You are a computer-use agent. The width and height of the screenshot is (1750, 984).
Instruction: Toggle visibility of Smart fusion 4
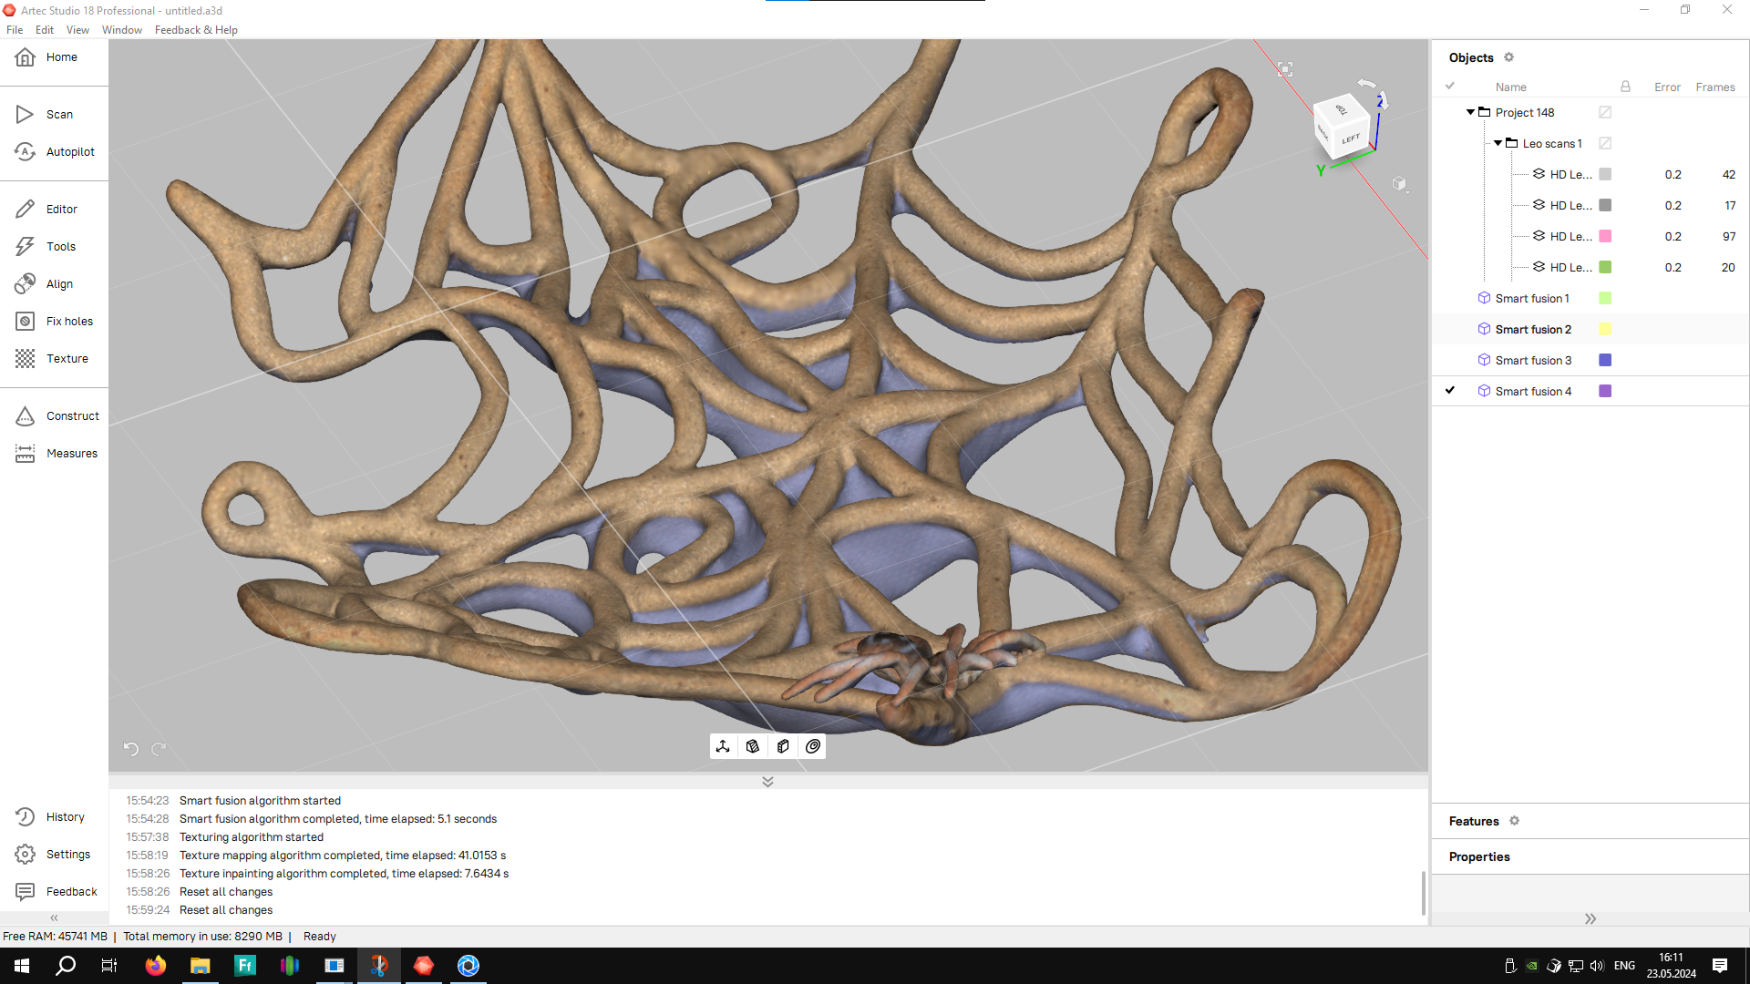(x=1451, y=391)
